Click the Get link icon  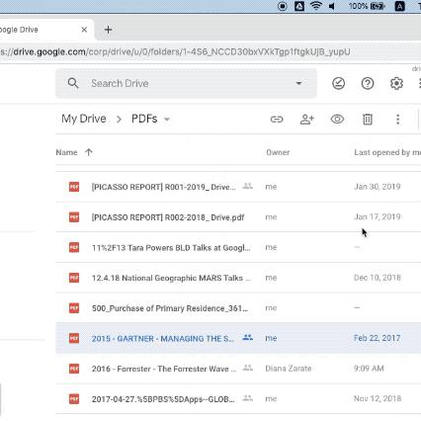[277, 120]
